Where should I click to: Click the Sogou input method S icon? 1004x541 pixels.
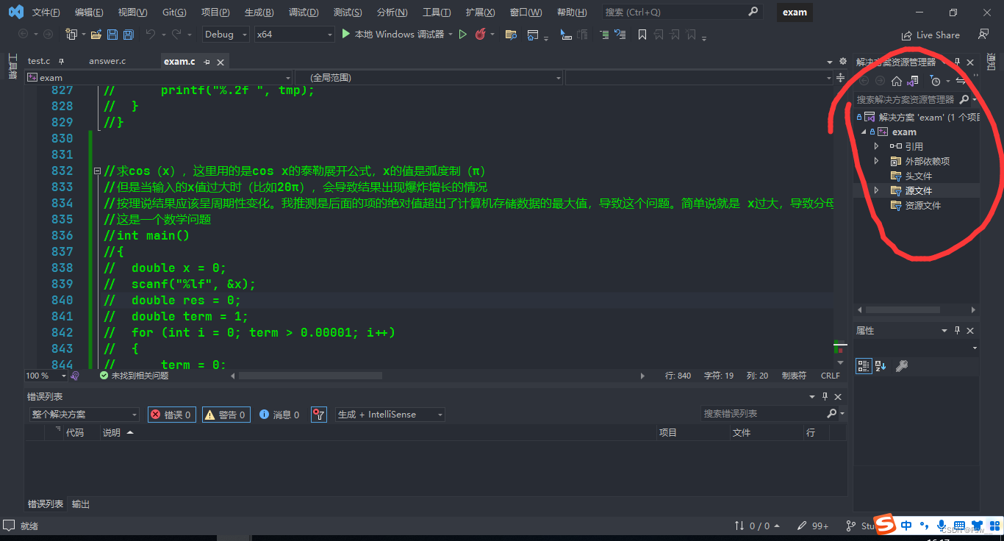[x=886, y=525]
